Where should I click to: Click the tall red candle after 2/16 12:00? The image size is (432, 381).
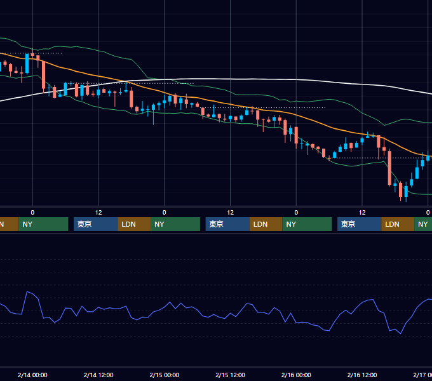coord(389,168)
